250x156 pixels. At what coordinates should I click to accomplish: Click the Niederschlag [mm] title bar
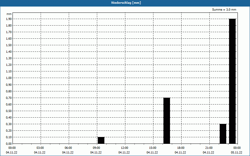[125, 3]
